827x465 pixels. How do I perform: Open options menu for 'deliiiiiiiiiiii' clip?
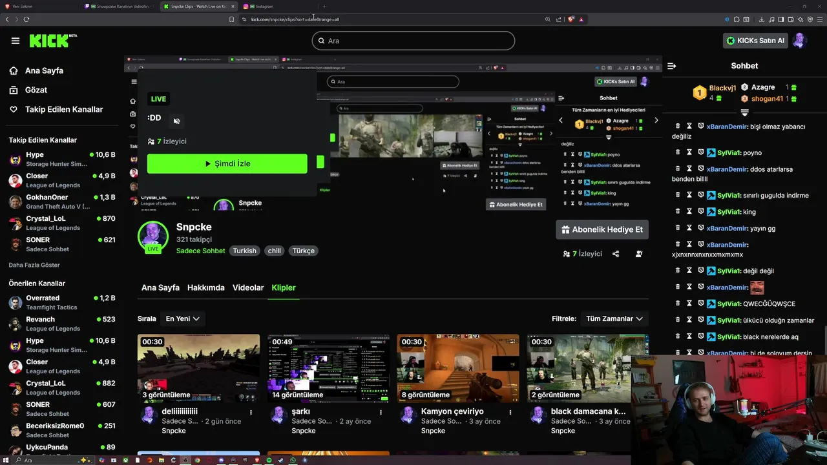251,412
